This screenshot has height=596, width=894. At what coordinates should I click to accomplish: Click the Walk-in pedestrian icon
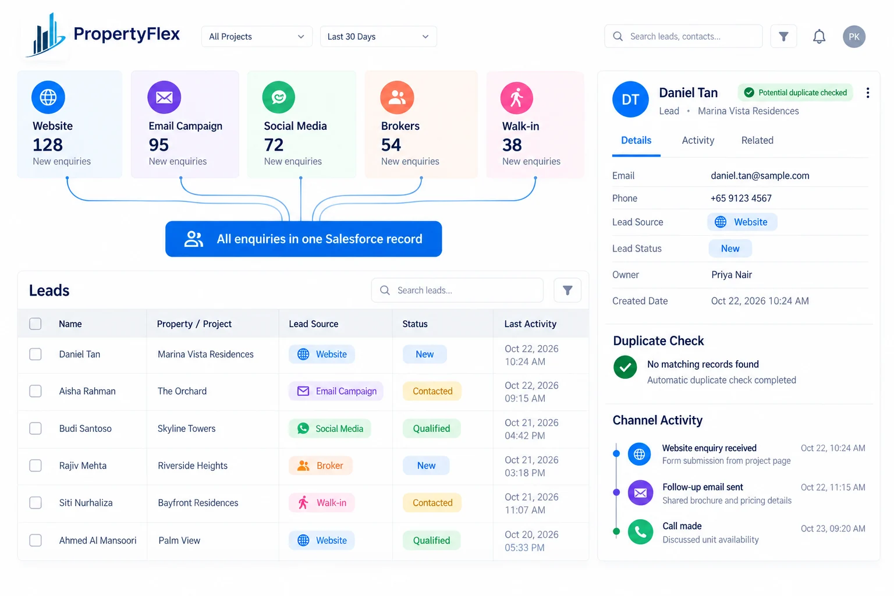517,98
